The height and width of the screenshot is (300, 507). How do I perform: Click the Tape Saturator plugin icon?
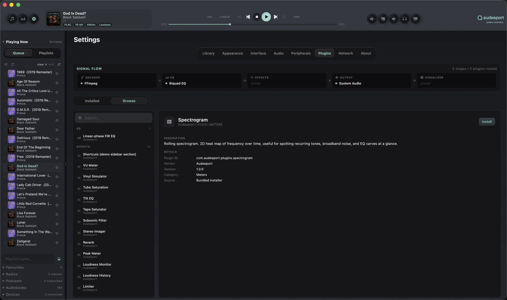[79, 211]
